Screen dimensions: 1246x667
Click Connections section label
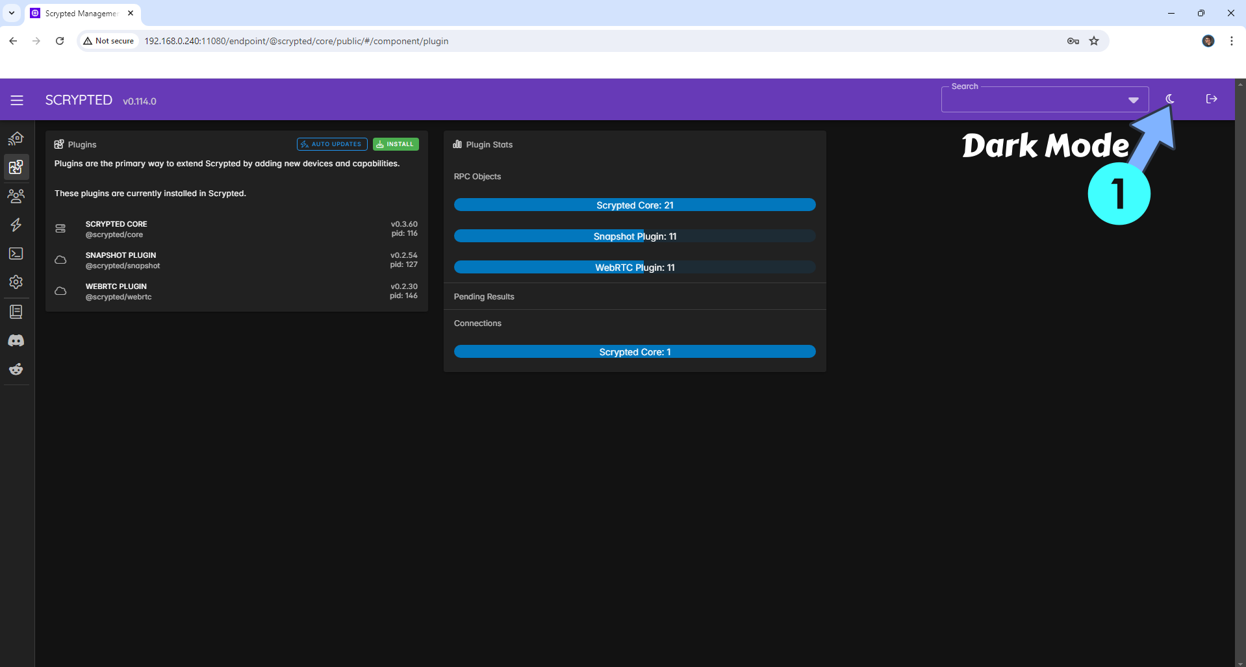click(x=477, y=323)
